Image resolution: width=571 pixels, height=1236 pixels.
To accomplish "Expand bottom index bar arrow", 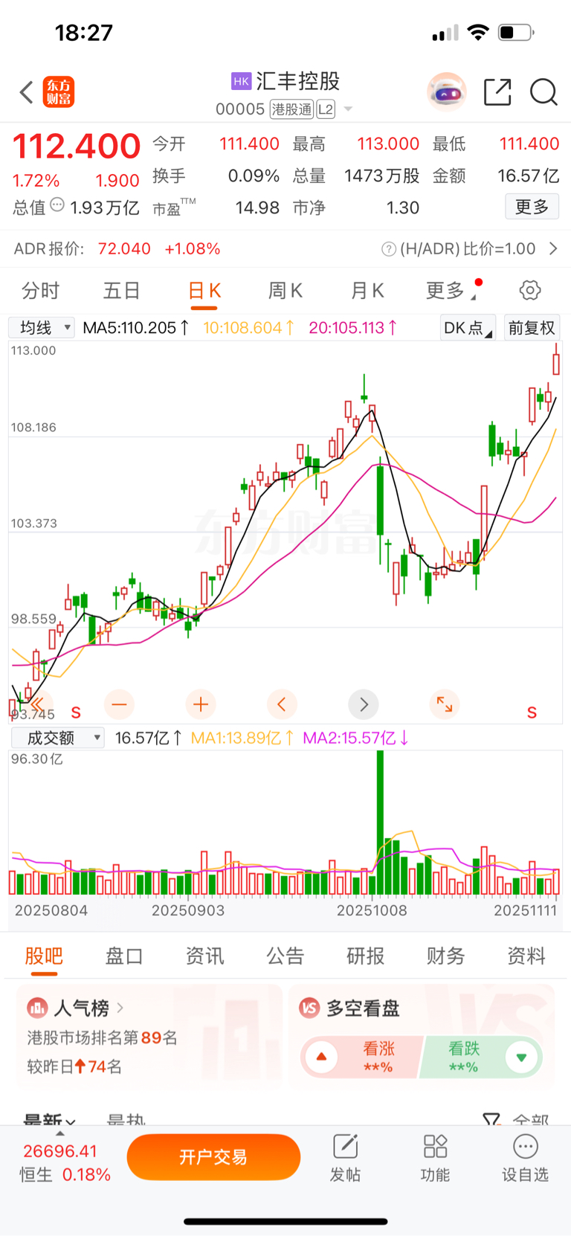I will click(x=60, y=1133).
